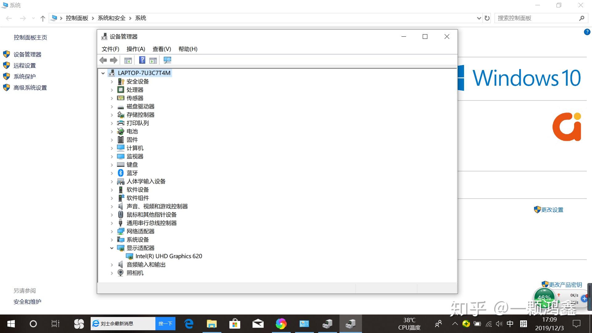Click the 更改产品密钥 link

(565, 285)
